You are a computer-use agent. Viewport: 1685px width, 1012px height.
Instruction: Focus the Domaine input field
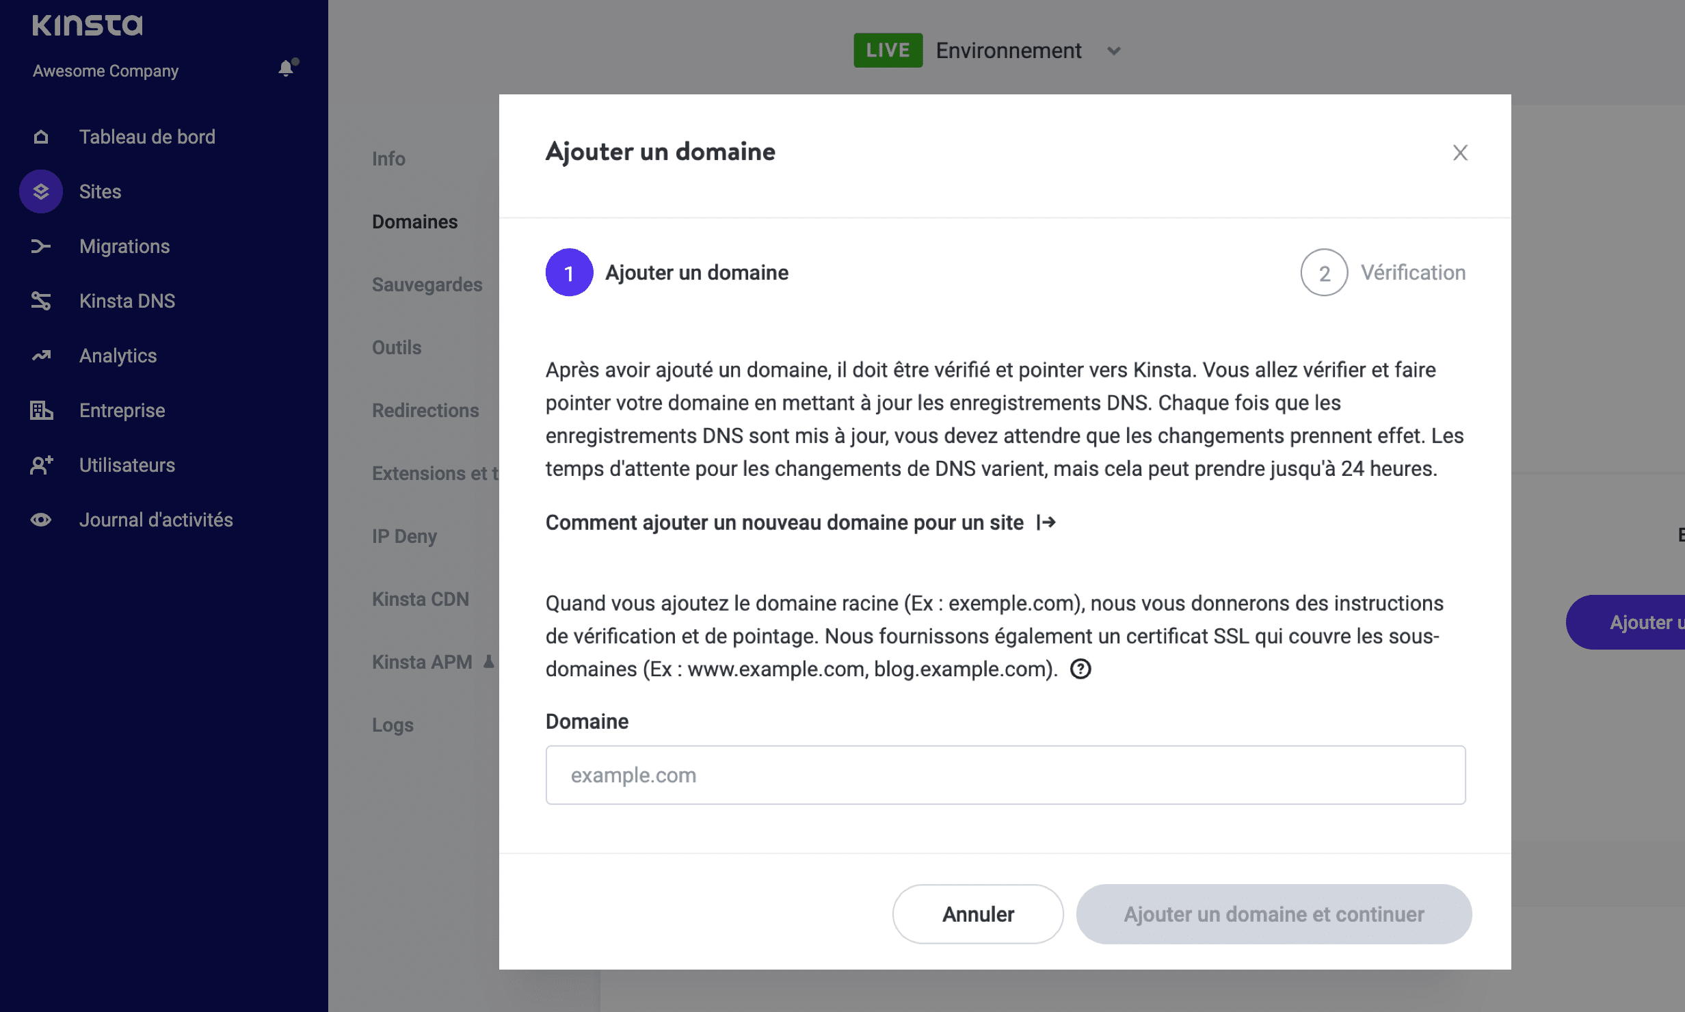click(x=1005, y=775)
